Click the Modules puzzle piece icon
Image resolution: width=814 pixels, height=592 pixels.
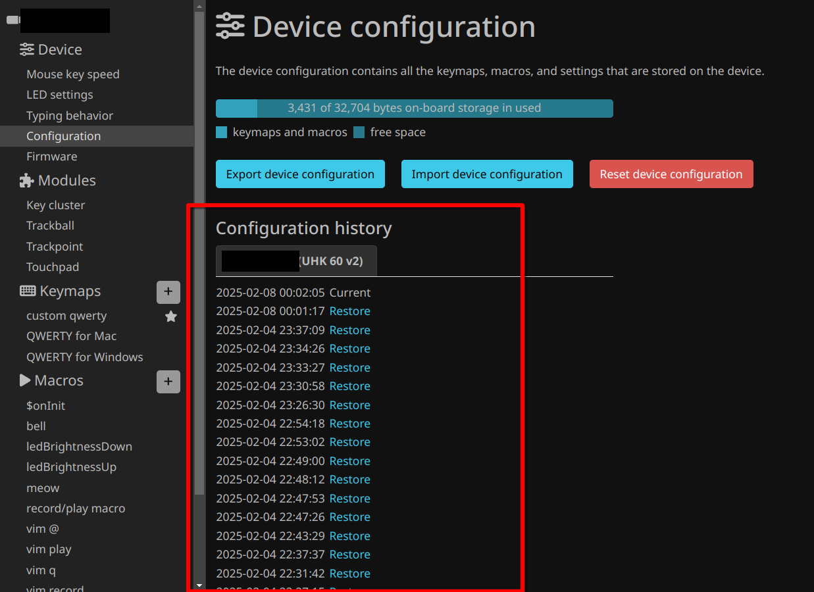tap(26, 180)
